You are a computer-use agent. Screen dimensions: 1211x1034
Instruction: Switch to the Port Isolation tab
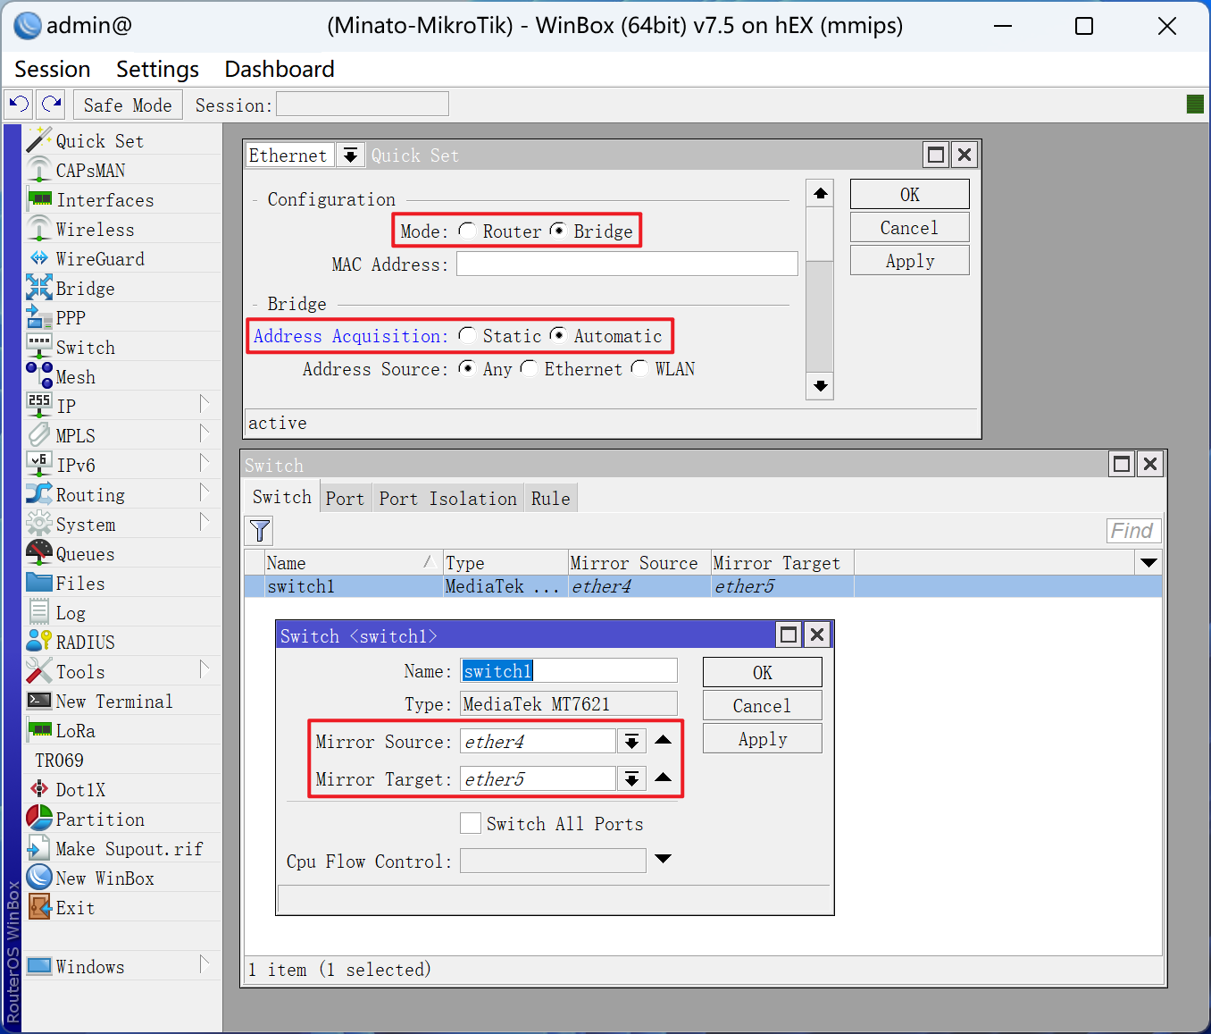click(x=447, y=499)
